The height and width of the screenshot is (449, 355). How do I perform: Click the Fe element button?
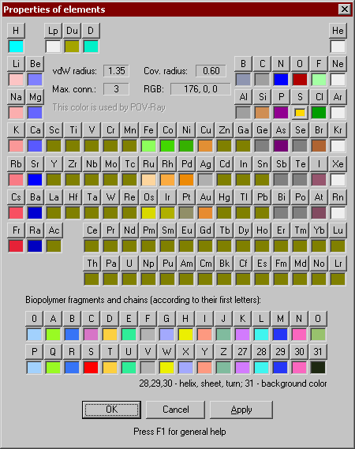(148, 130)
